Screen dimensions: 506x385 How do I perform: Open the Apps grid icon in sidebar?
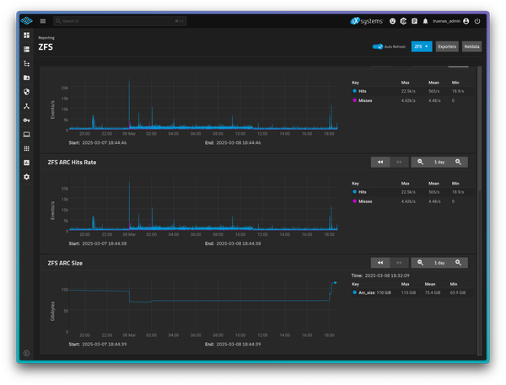(26, 148)
